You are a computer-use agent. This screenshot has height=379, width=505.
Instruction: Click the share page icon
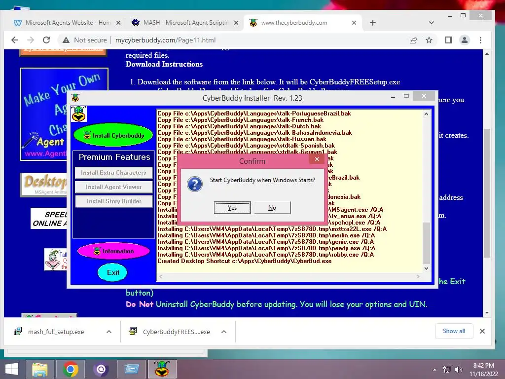413,40
